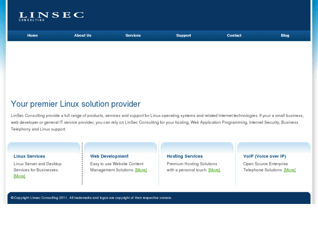The image size is (318, 238).
Task: Open More link under Hosting Services
Action: (214, 170)
